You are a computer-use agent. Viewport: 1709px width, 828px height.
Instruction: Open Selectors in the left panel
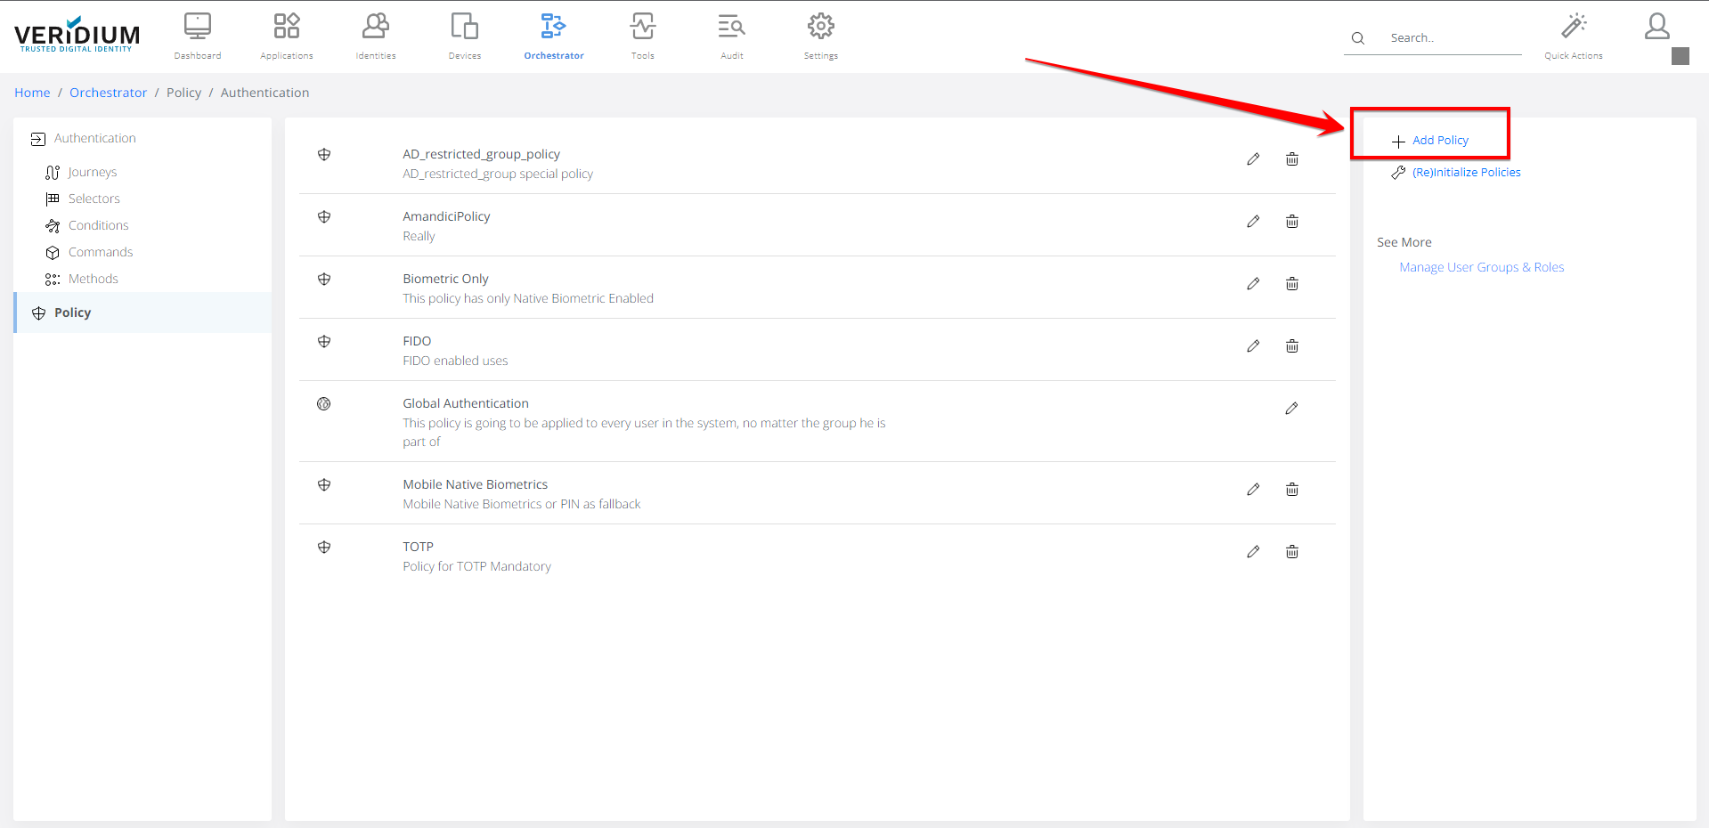94,199
